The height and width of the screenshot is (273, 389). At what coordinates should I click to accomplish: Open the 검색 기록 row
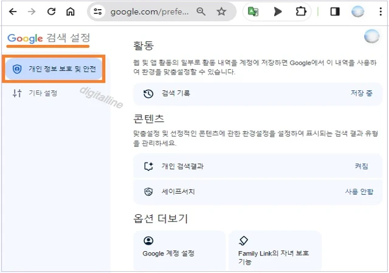pyautogui.click(x=258, y=93)
